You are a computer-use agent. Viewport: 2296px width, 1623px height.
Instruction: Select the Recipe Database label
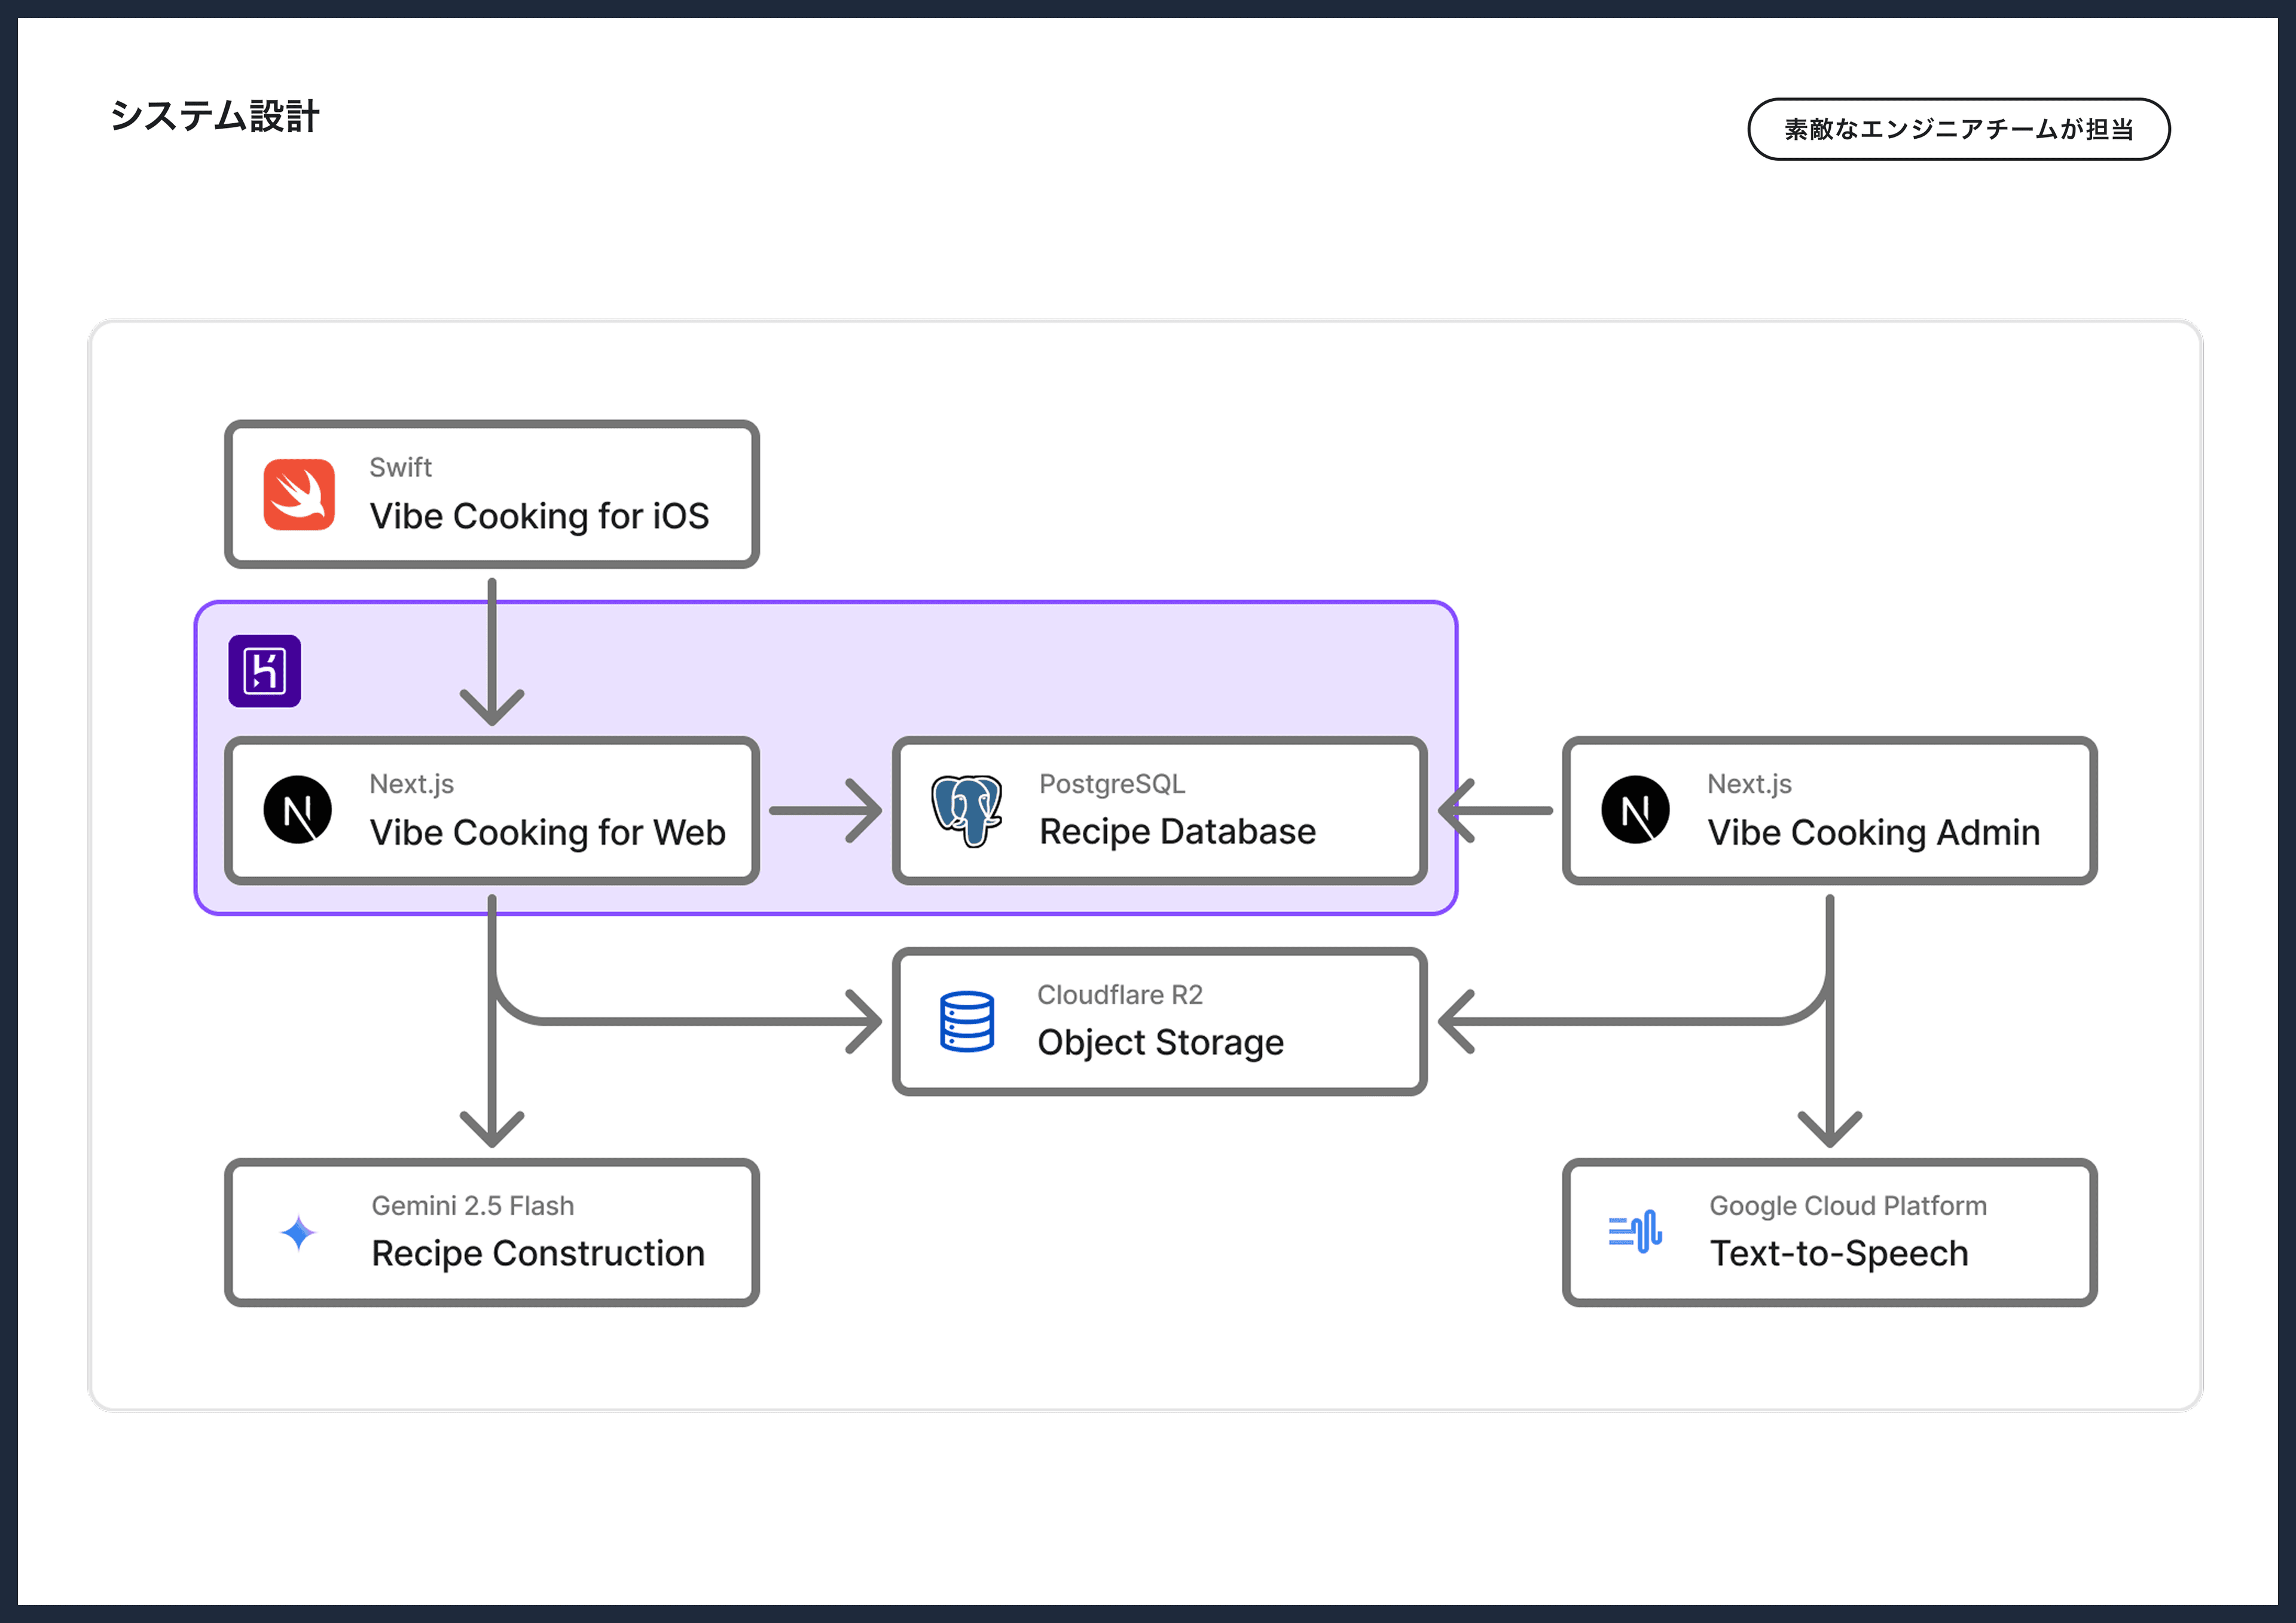pos(1177,831)
